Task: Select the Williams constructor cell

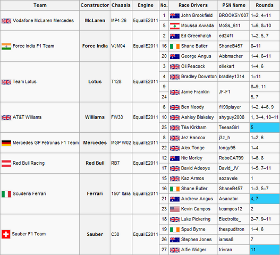Action: coord(95,117)
